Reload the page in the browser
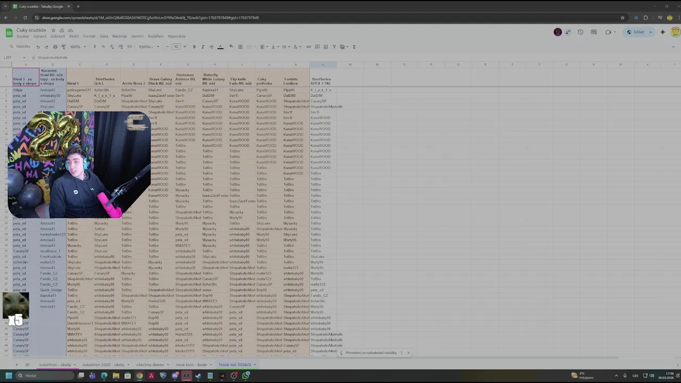The image size is (681, 383). pos(24,18)
